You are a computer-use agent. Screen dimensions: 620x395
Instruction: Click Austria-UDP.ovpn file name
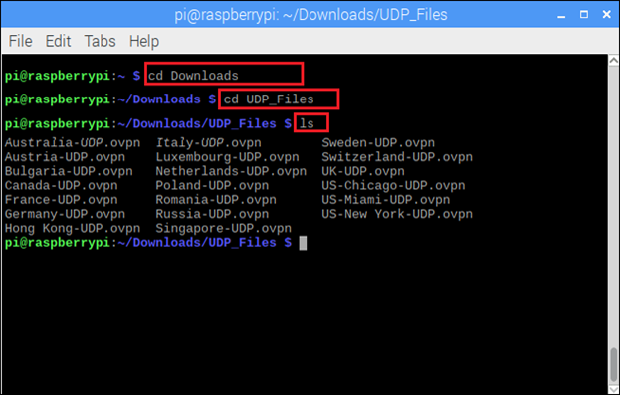(x=65, y=157)
